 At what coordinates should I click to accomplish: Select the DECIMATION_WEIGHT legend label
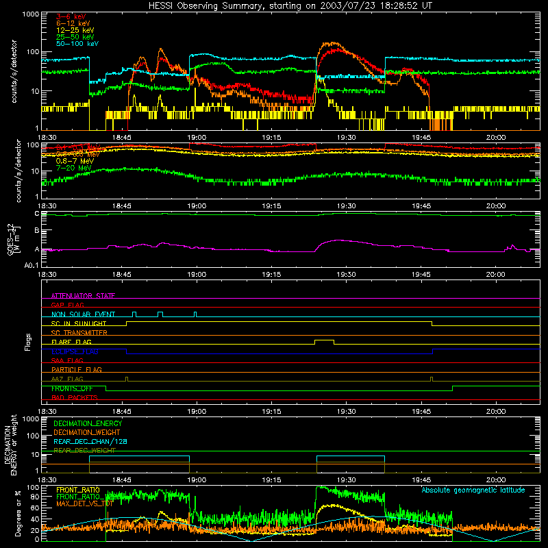point(87,433)
